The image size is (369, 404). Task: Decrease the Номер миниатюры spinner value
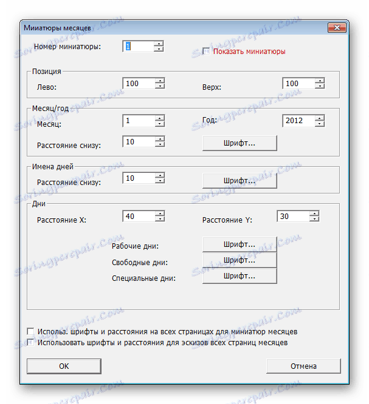pyautogui.click(x=159, y=49)
